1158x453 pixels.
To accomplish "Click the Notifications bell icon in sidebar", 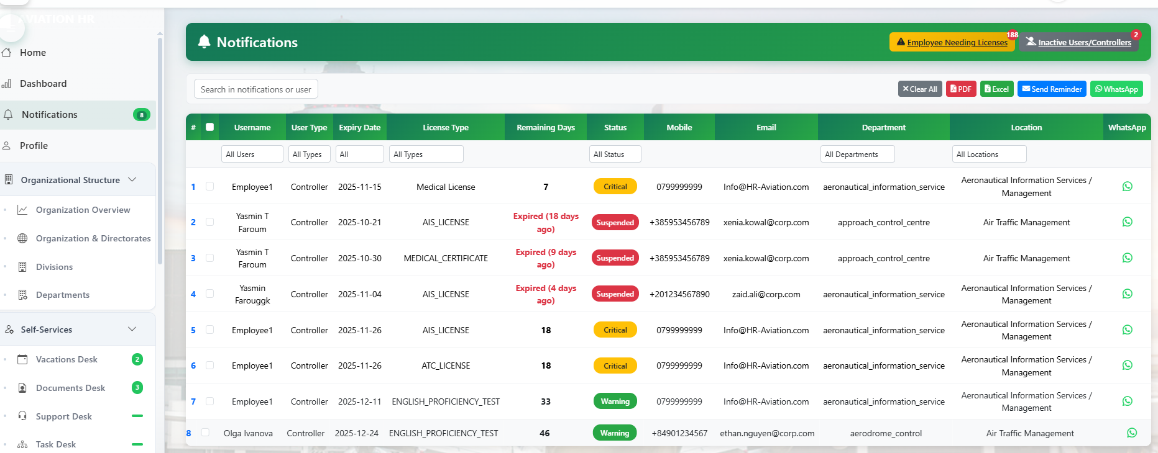I will 8,115.
